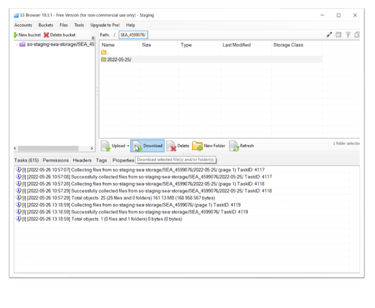The height and width of the screenshot is (308, 375).
Task: Click the copy path icon
Action: (x=357, y=35)
